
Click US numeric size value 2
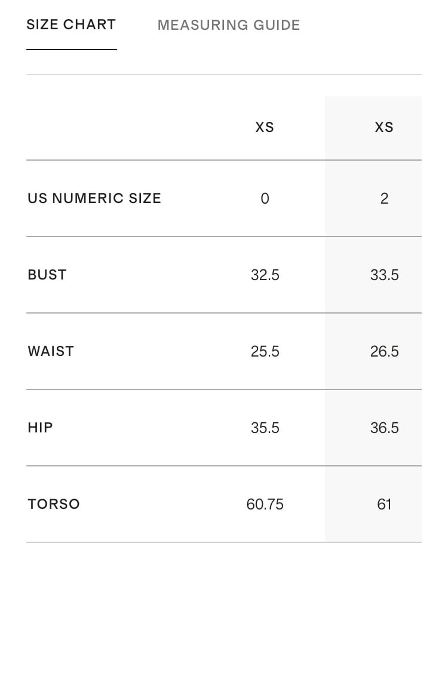384,198
